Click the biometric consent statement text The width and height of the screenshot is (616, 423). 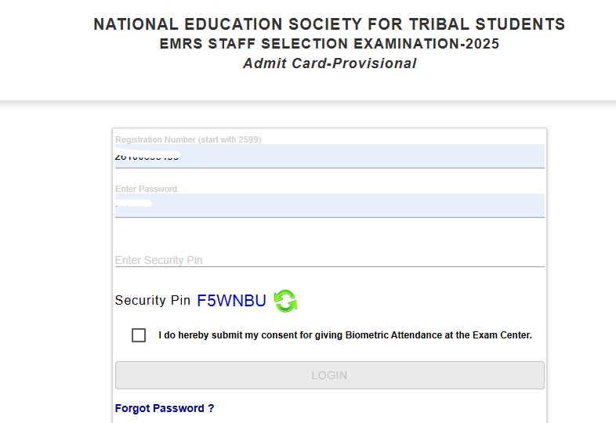tap(345, 335)
